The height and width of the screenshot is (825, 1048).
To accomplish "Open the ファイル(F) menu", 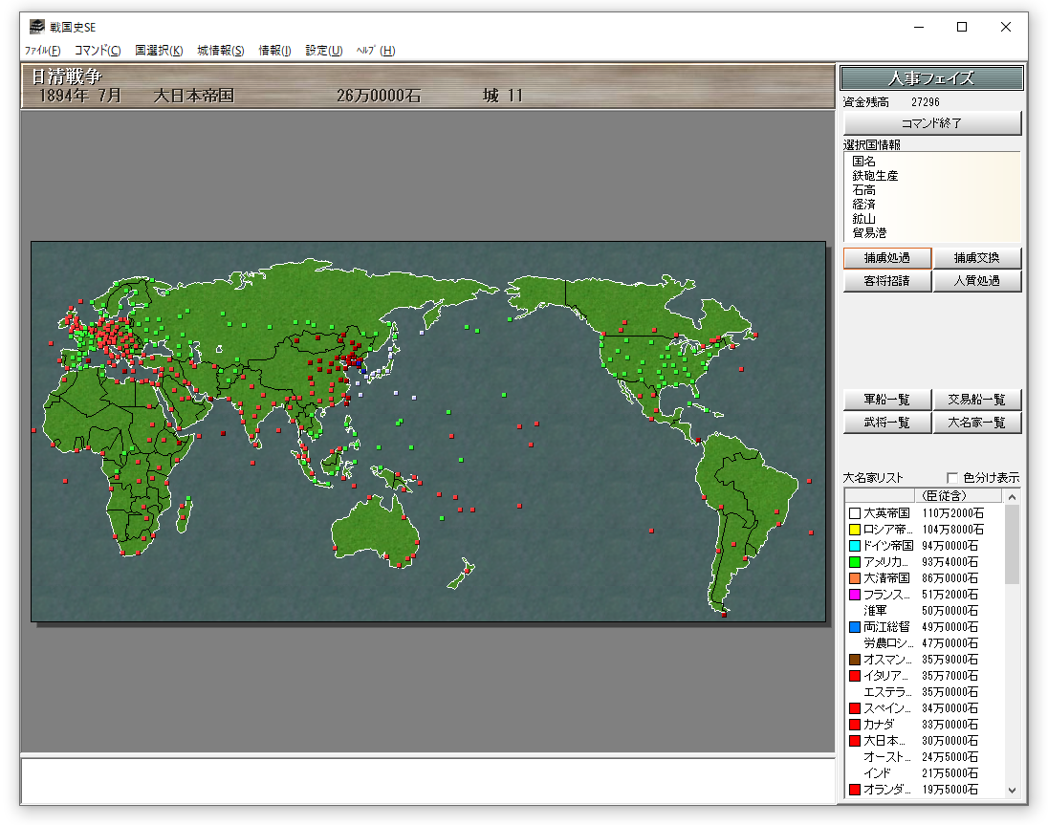I will click(x=42, y=51).
